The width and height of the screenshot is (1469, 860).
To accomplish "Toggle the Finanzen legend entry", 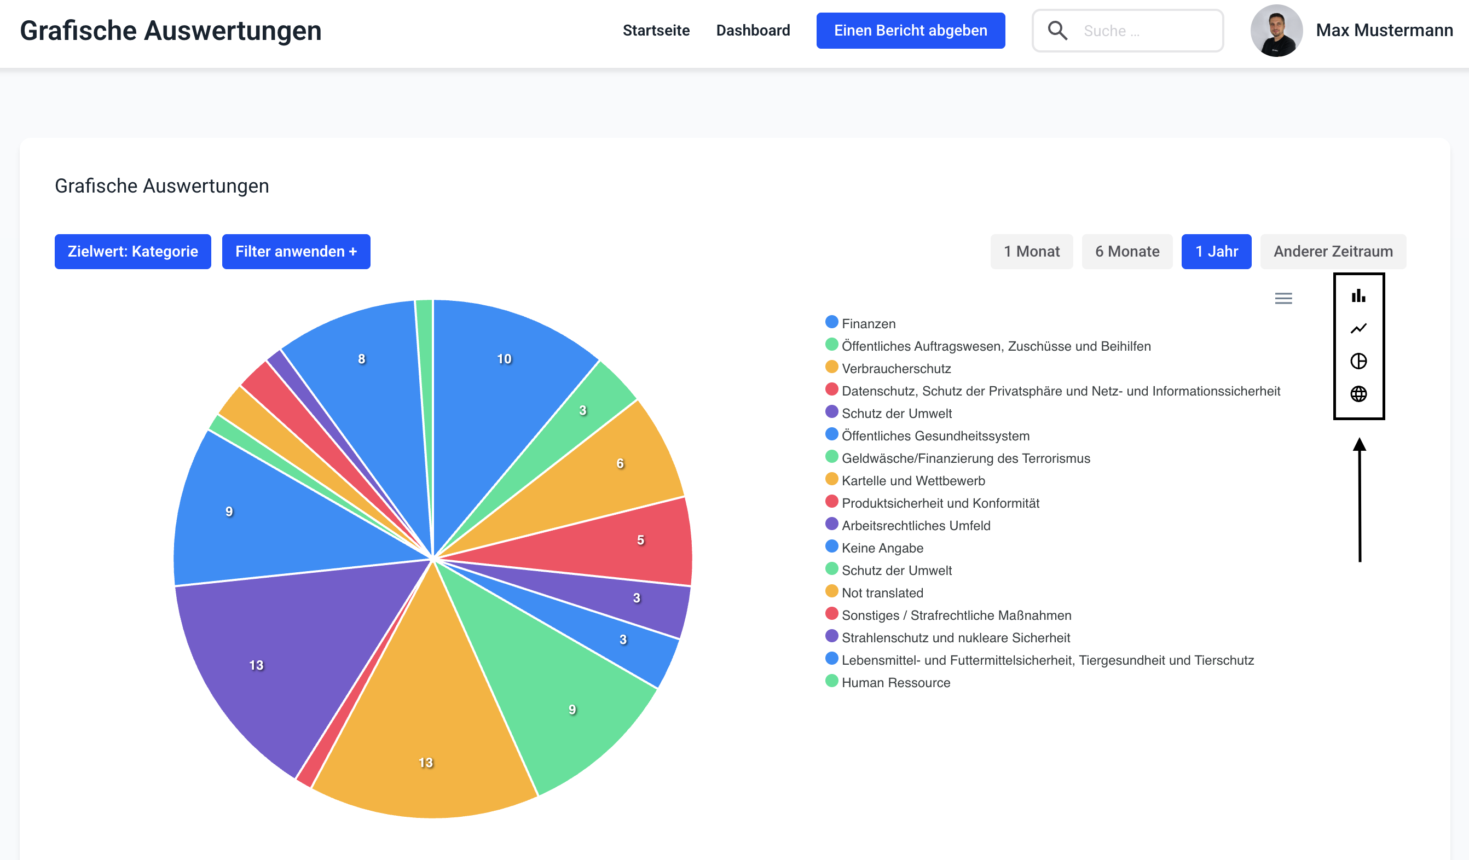I will coord(868,323).
